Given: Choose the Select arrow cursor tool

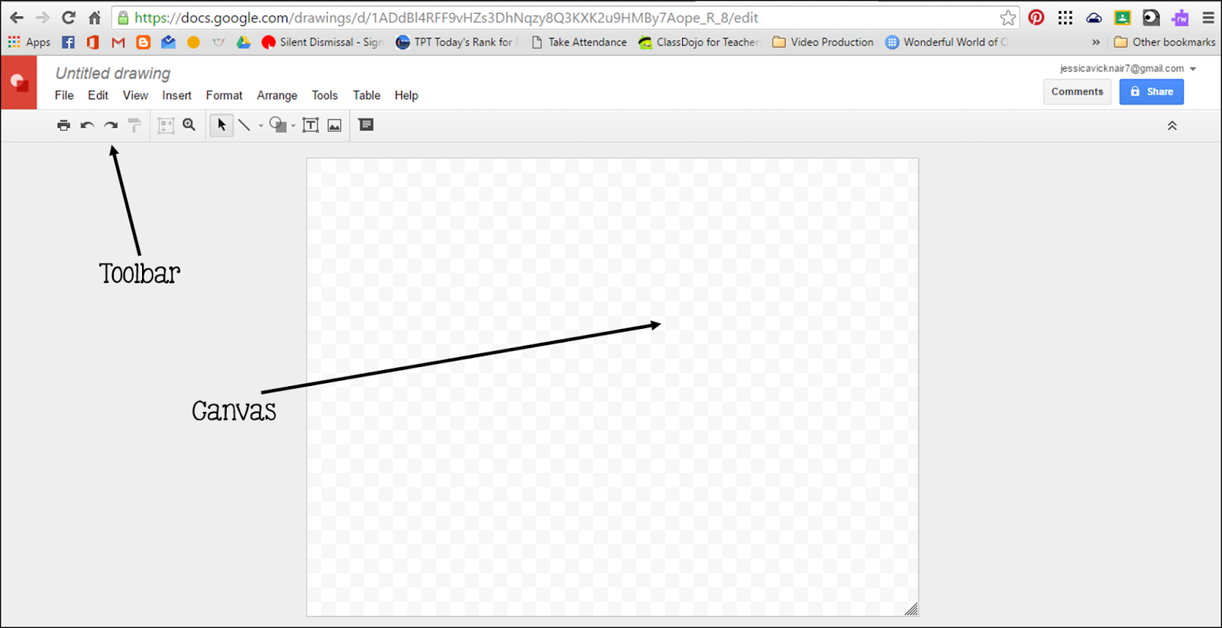Looking at the screenshot, I should click(221, 125).
